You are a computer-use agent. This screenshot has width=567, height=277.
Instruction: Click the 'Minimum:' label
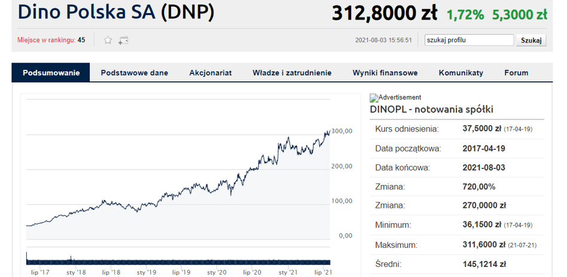pos(394,225)
